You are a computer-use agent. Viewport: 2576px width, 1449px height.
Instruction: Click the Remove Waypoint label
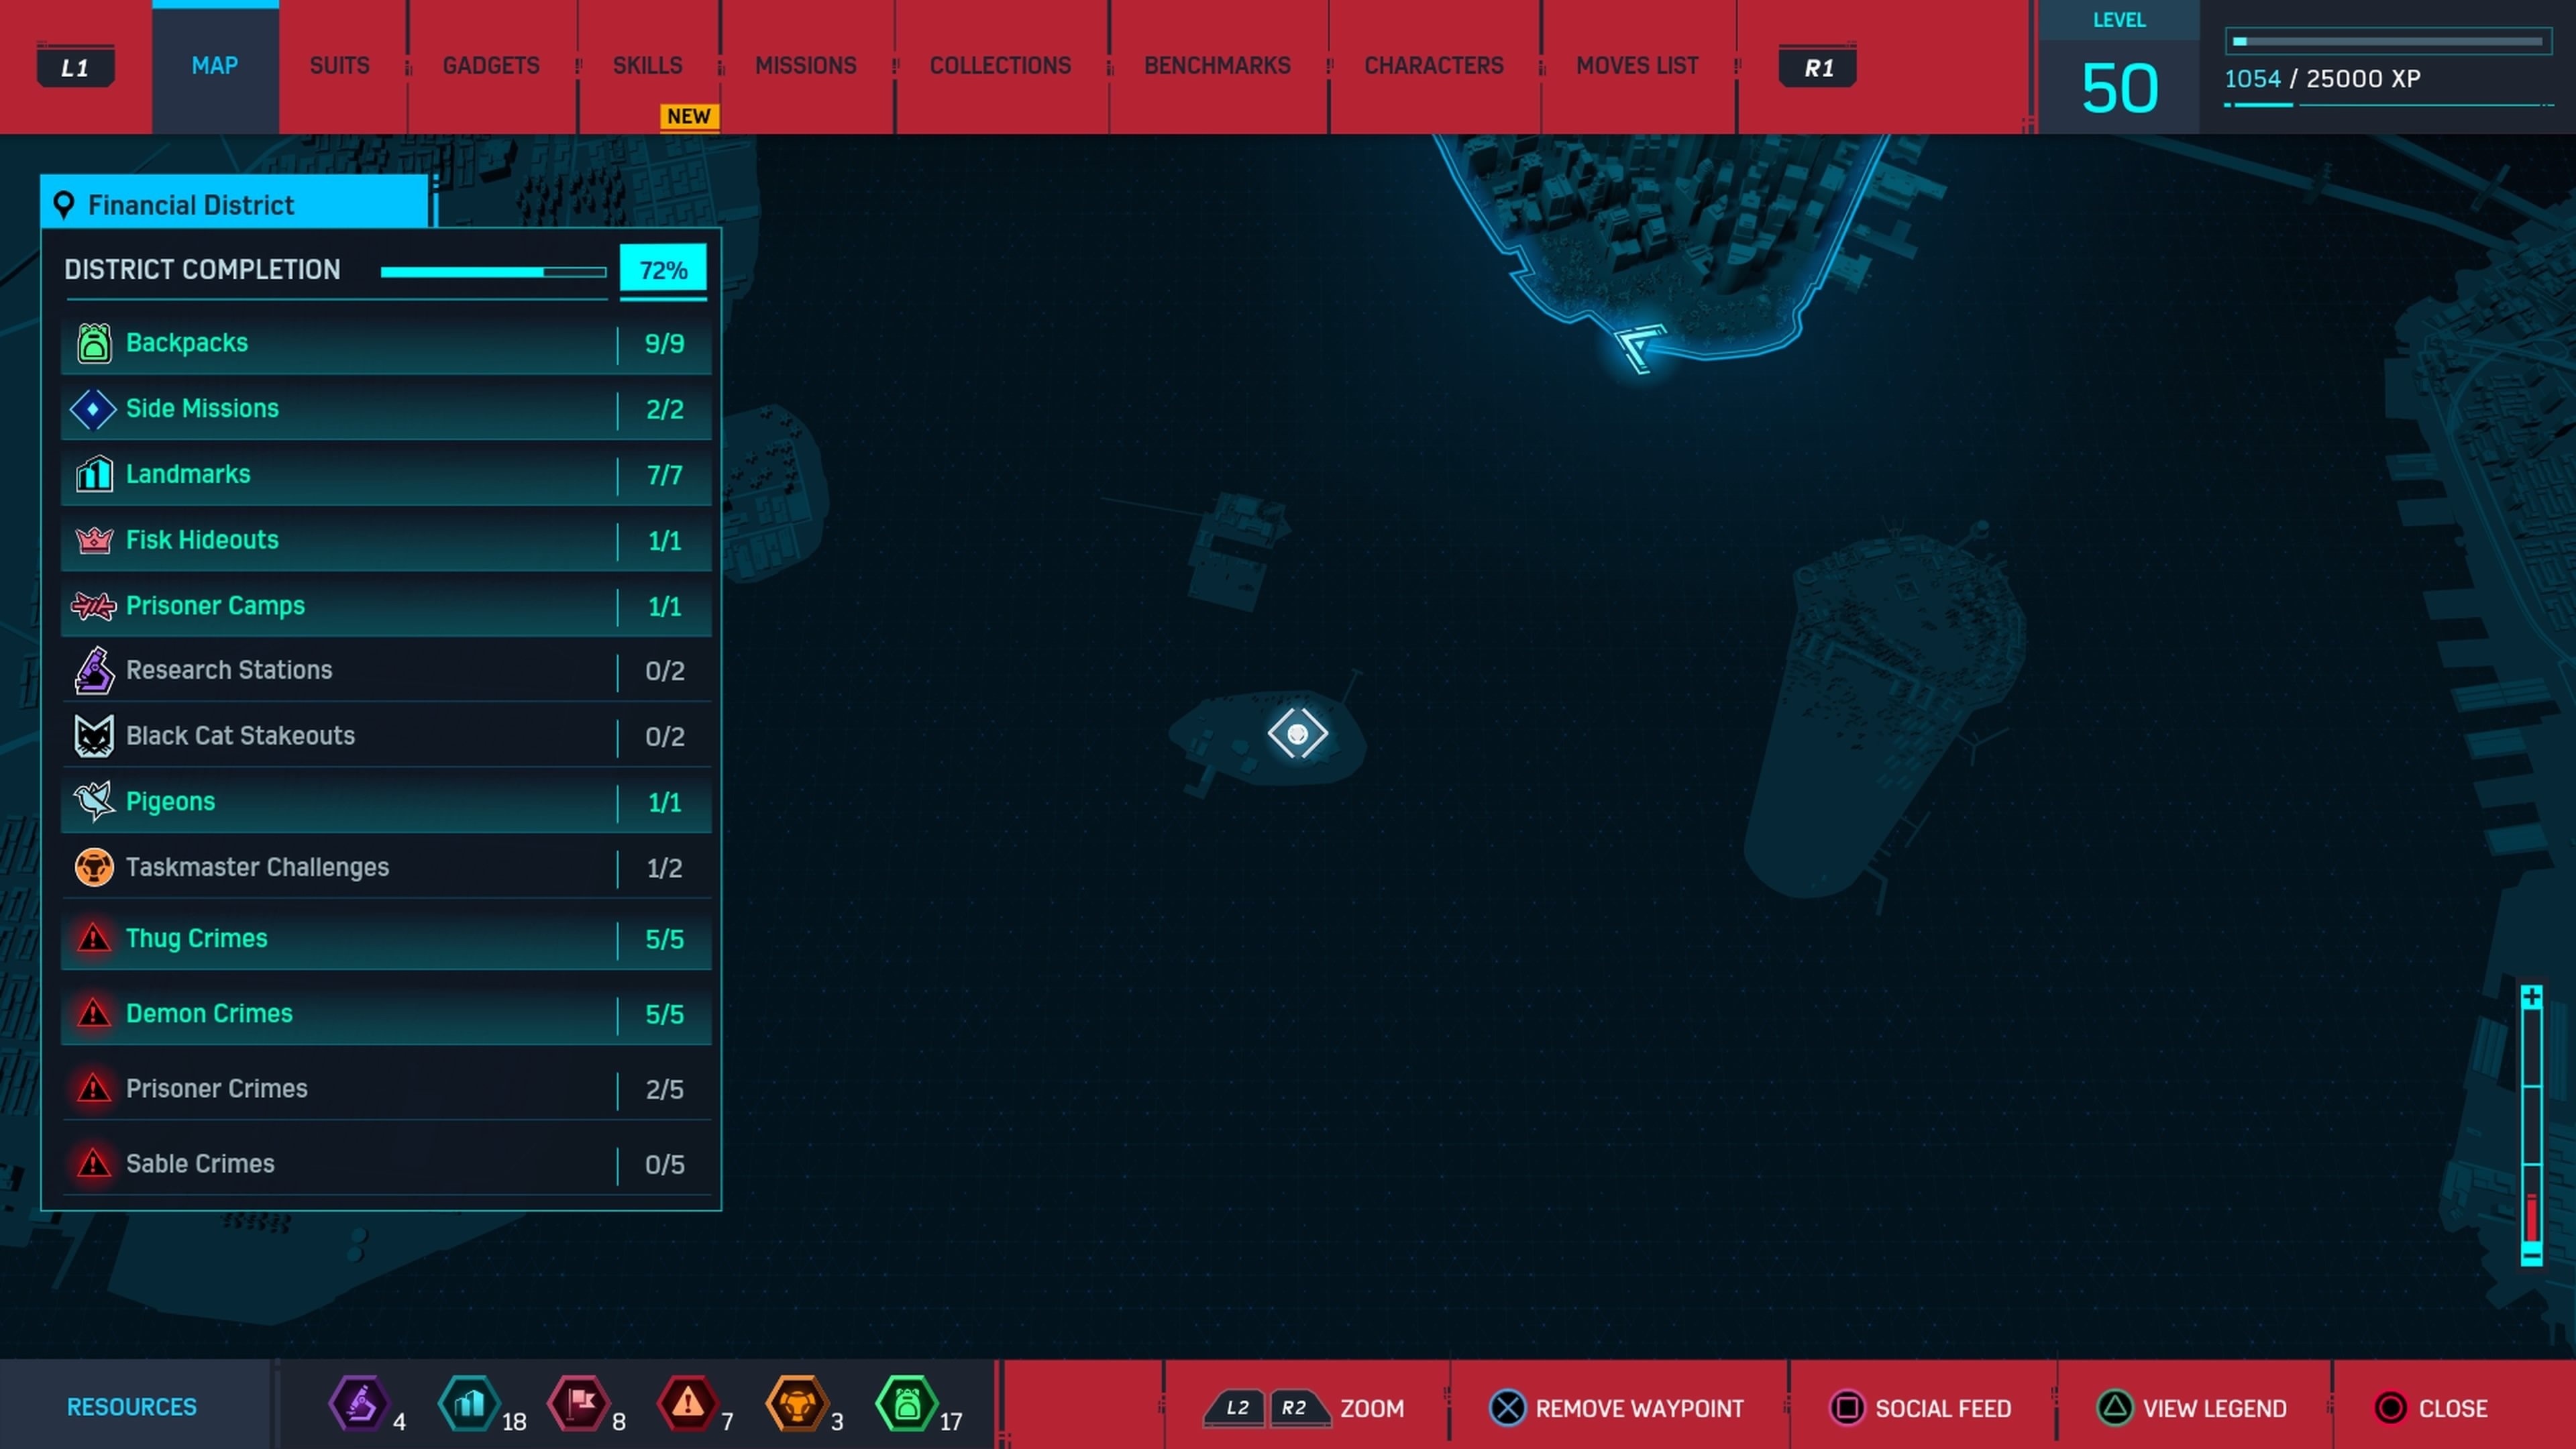point(1640,1408)
